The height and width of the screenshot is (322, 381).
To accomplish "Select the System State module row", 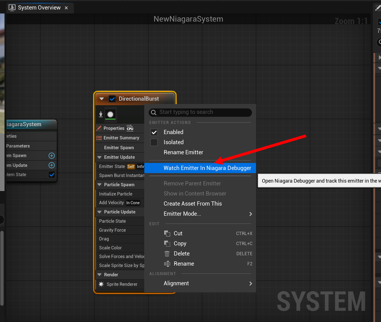I will pyautogui.click(x=31, y=175).
